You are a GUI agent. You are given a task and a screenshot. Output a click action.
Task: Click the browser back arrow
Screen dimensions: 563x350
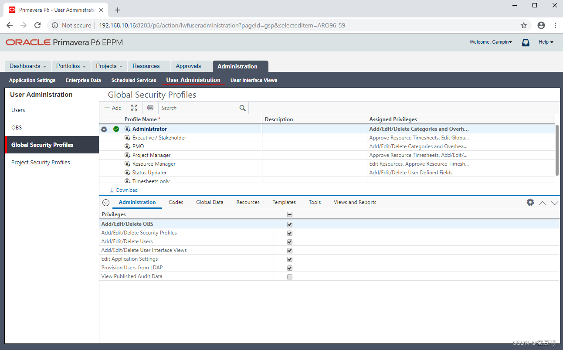pos(10,25)
